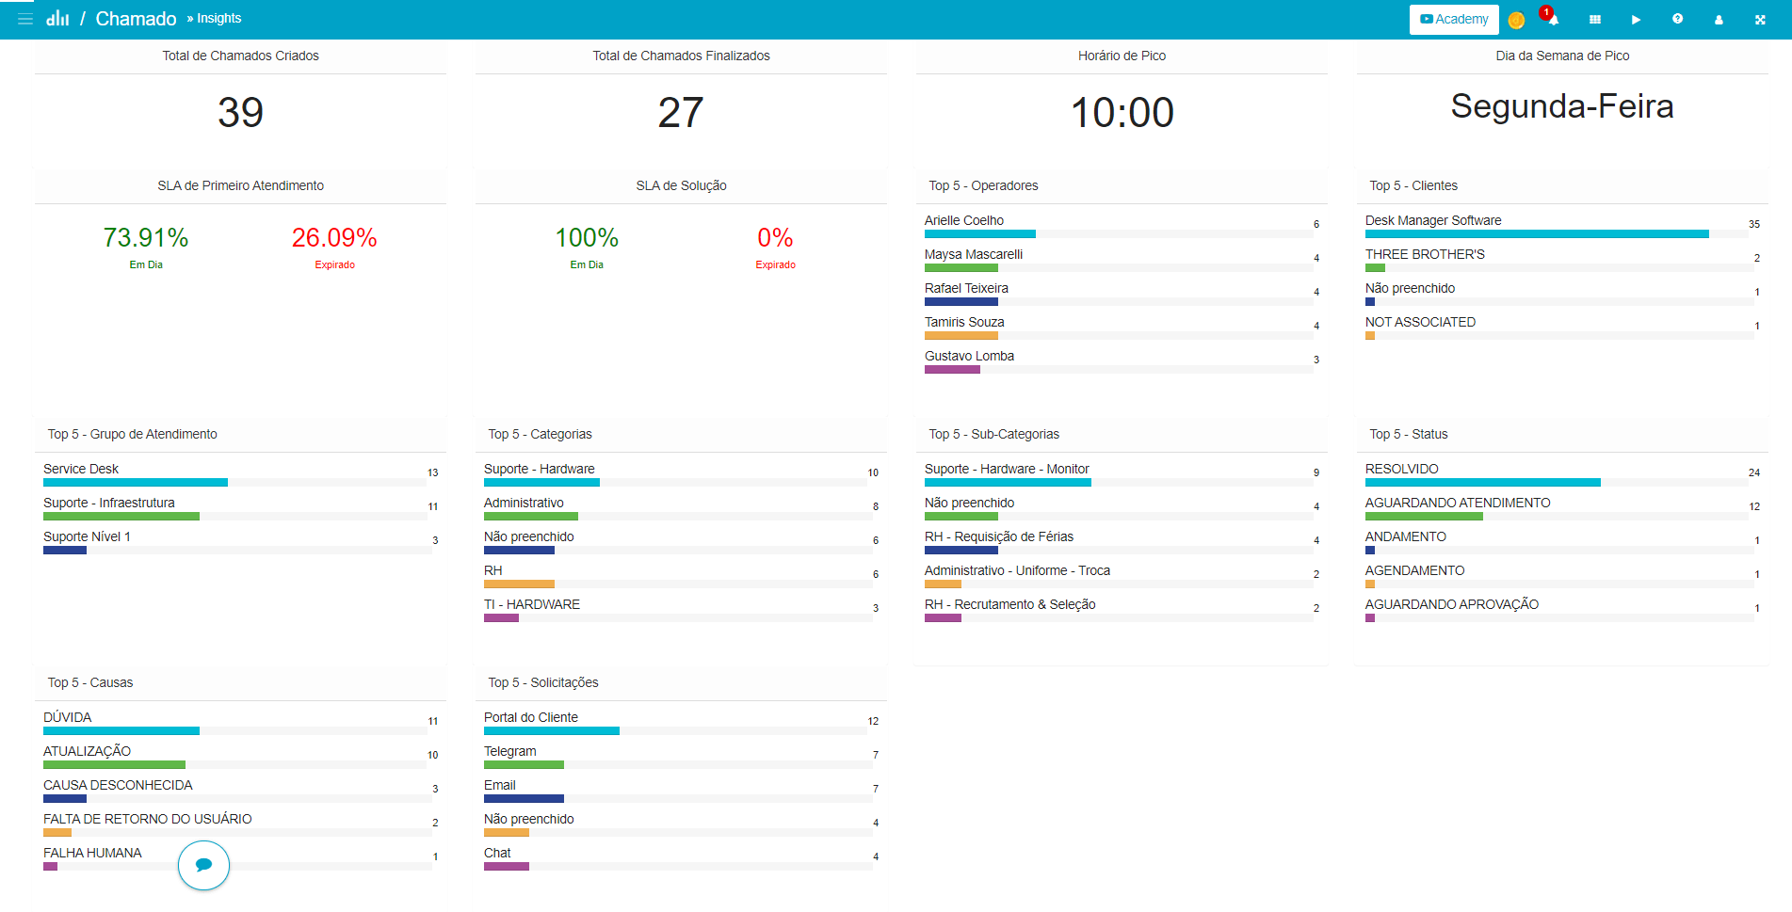The image size is (1792, 912).
Task: Click the Service Desk group row
Action: 241,474
